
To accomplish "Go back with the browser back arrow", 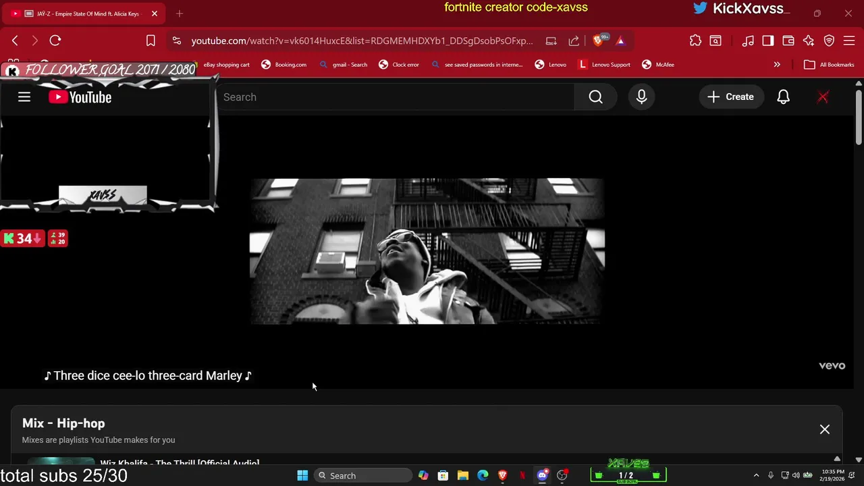I will click(x=15, y=40).
